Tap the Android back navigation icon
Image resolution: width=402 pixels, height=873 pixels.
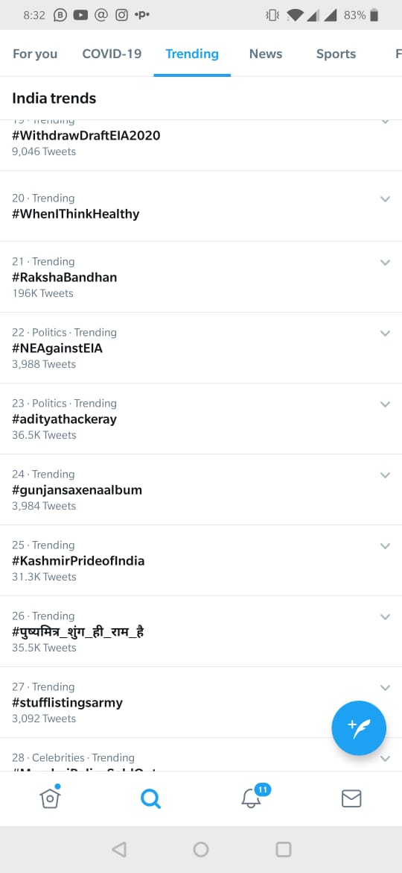tap(119, 849)
